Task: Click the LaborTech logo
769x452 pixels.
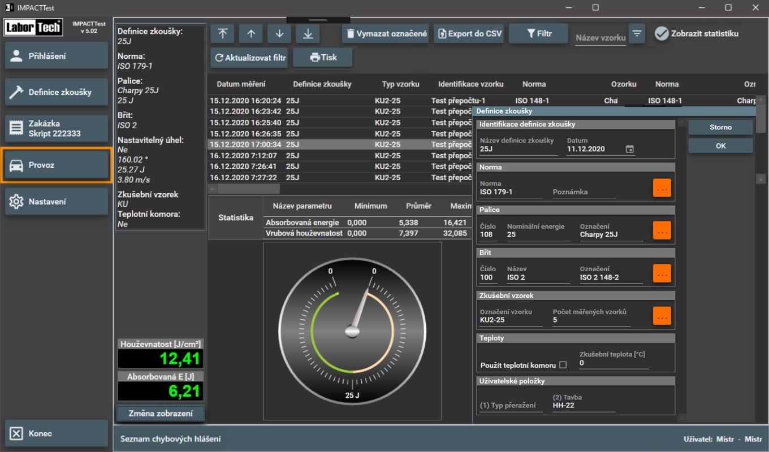Action: coord(33,27)
